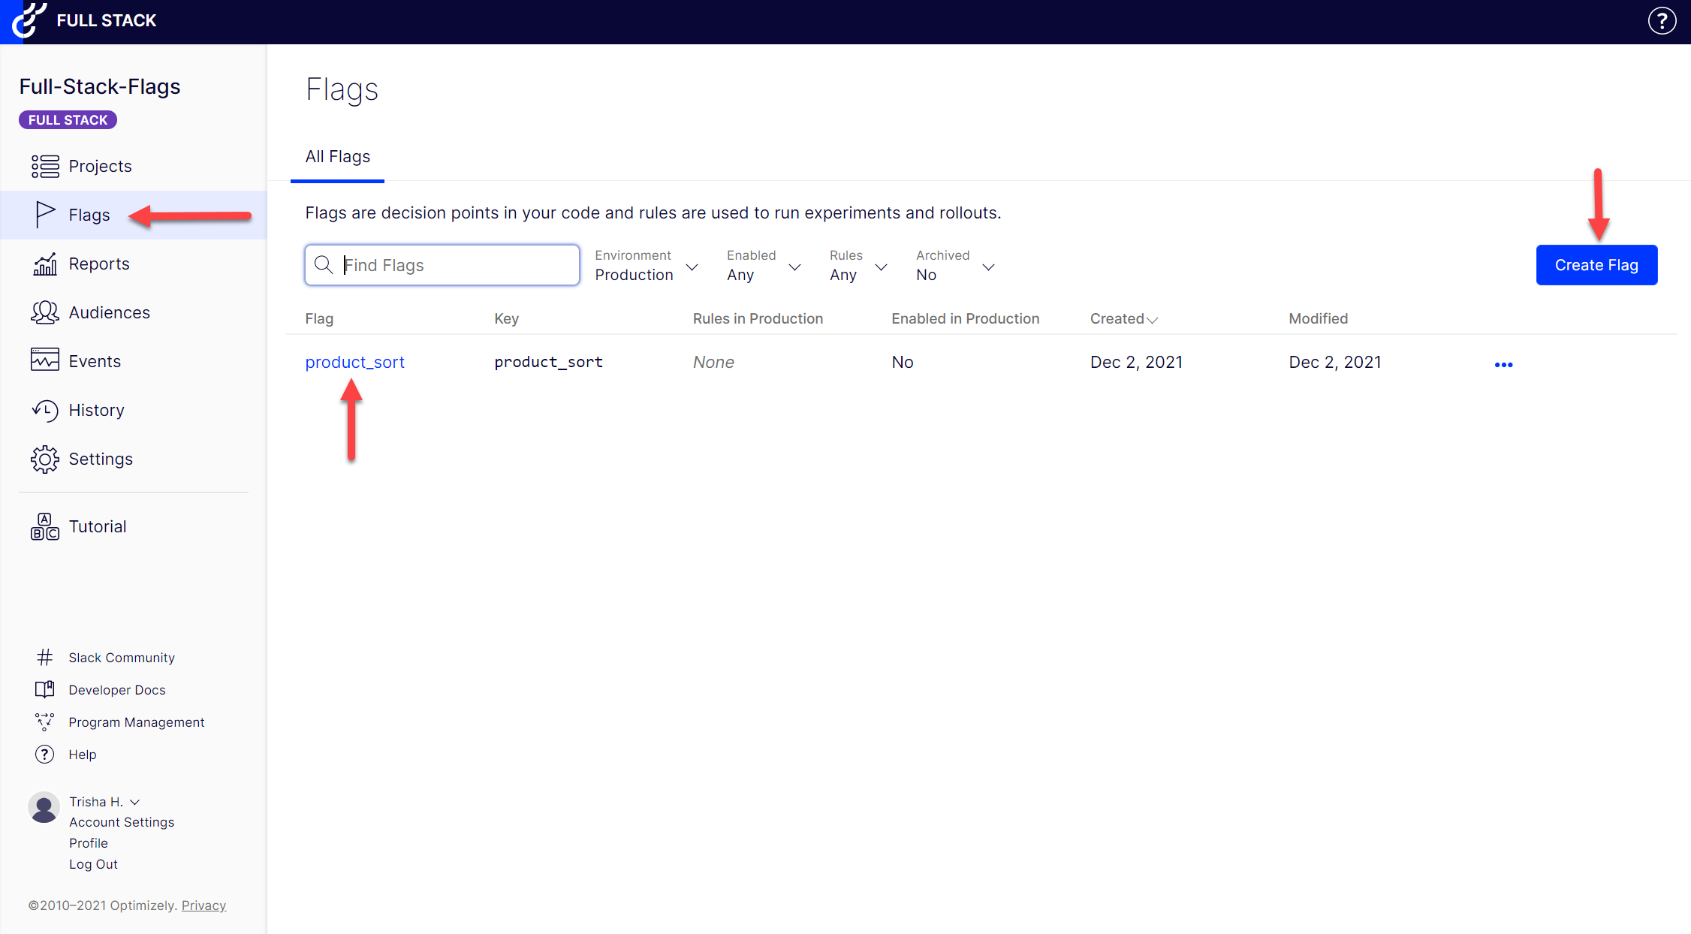The height and width of the screenshot is (934, 1691).
Task: Open the help question mark icon
Action: coord(1662,21)
